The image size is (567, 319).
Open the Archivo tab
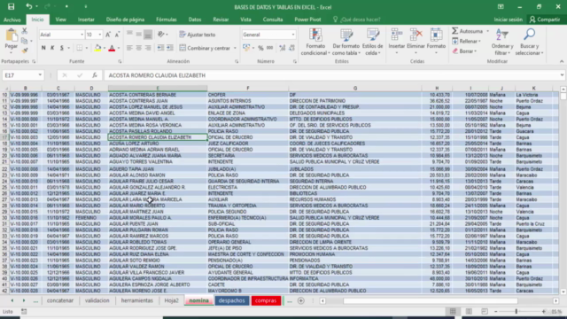pyautogui.click(x=12, y=19)
